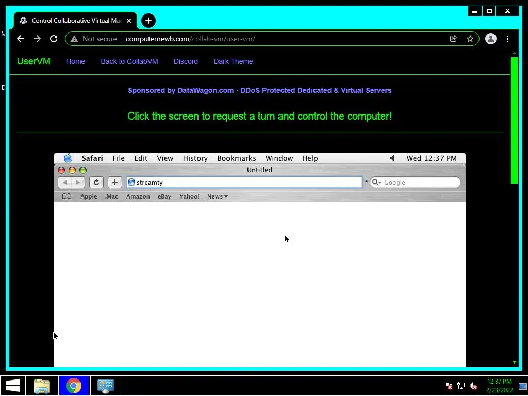This screenshot has height=396, width=528.
Task: Click the globe icon in Safari address field
Action: pos(131,182)
